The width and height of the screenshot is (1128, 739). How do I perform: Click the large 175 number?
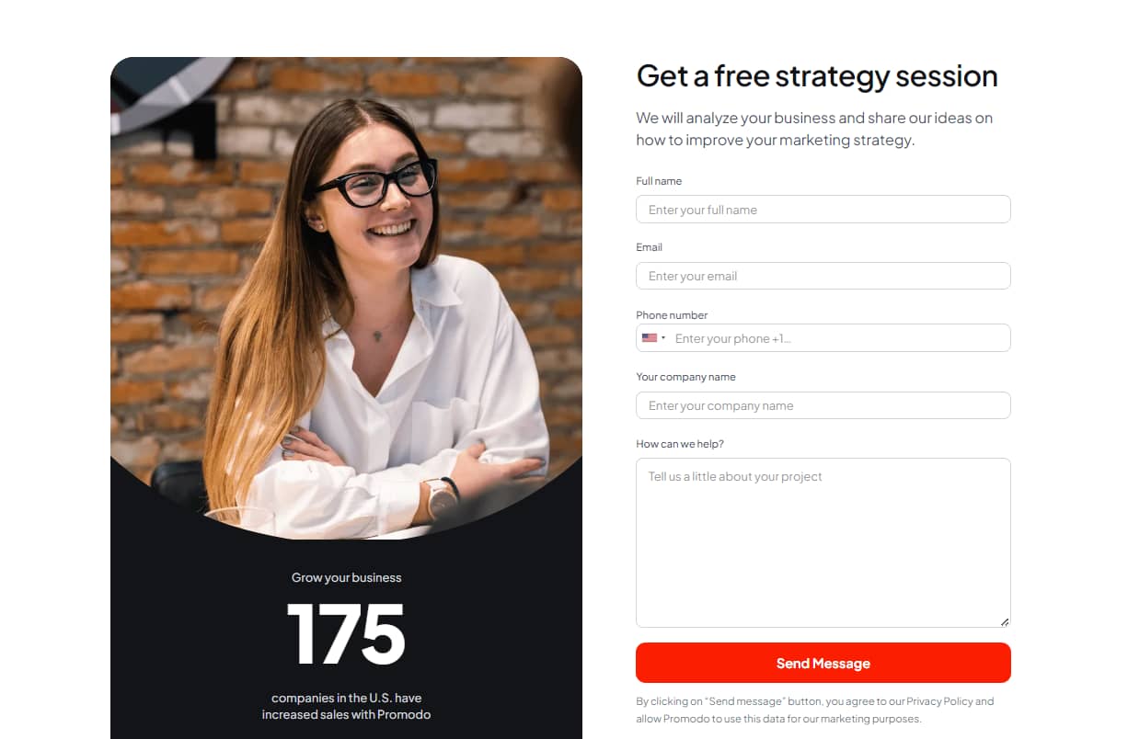coord(346,634)
